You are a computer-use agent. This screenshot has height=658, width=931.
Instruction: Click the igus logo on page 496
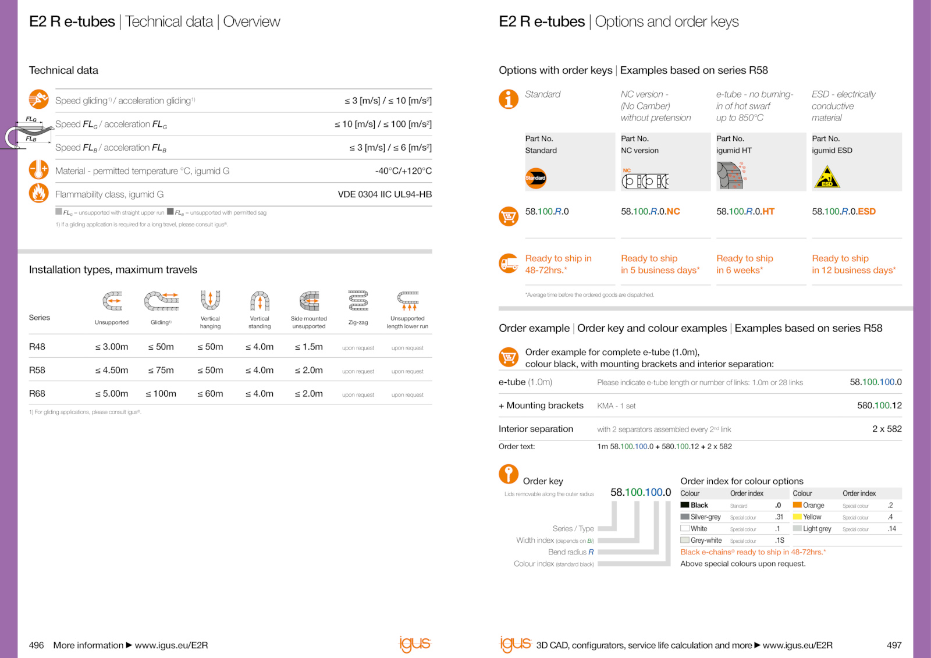pos(415,643)
